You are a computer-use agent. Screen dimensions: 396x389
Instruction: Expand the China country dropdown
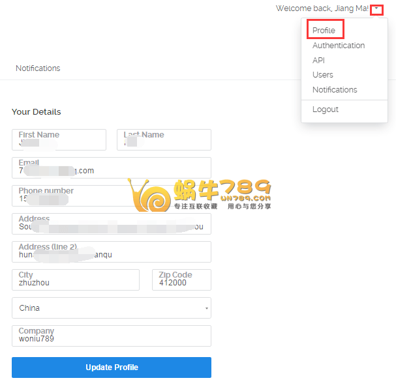(x=111, y=308)
